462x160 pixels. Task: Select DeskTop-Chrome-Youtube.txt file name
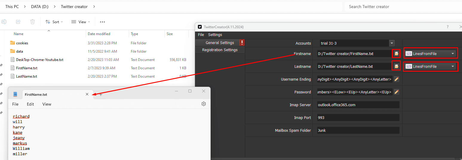(40, 59)
